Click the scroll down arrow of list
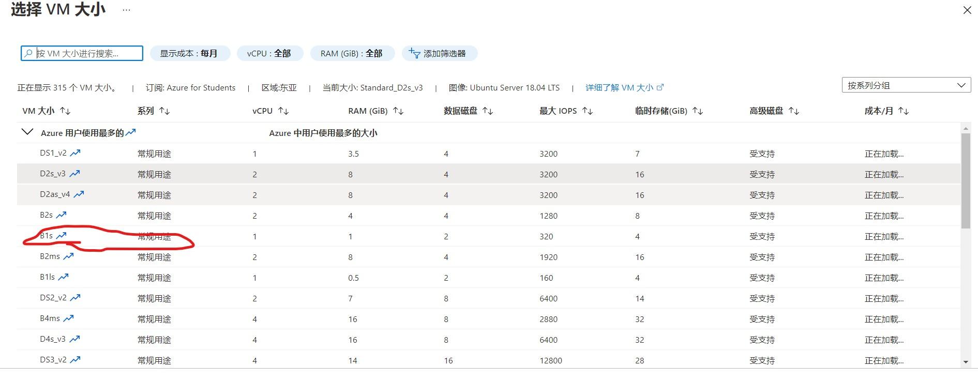Screen dimensions: 978x381 [966, 362]
